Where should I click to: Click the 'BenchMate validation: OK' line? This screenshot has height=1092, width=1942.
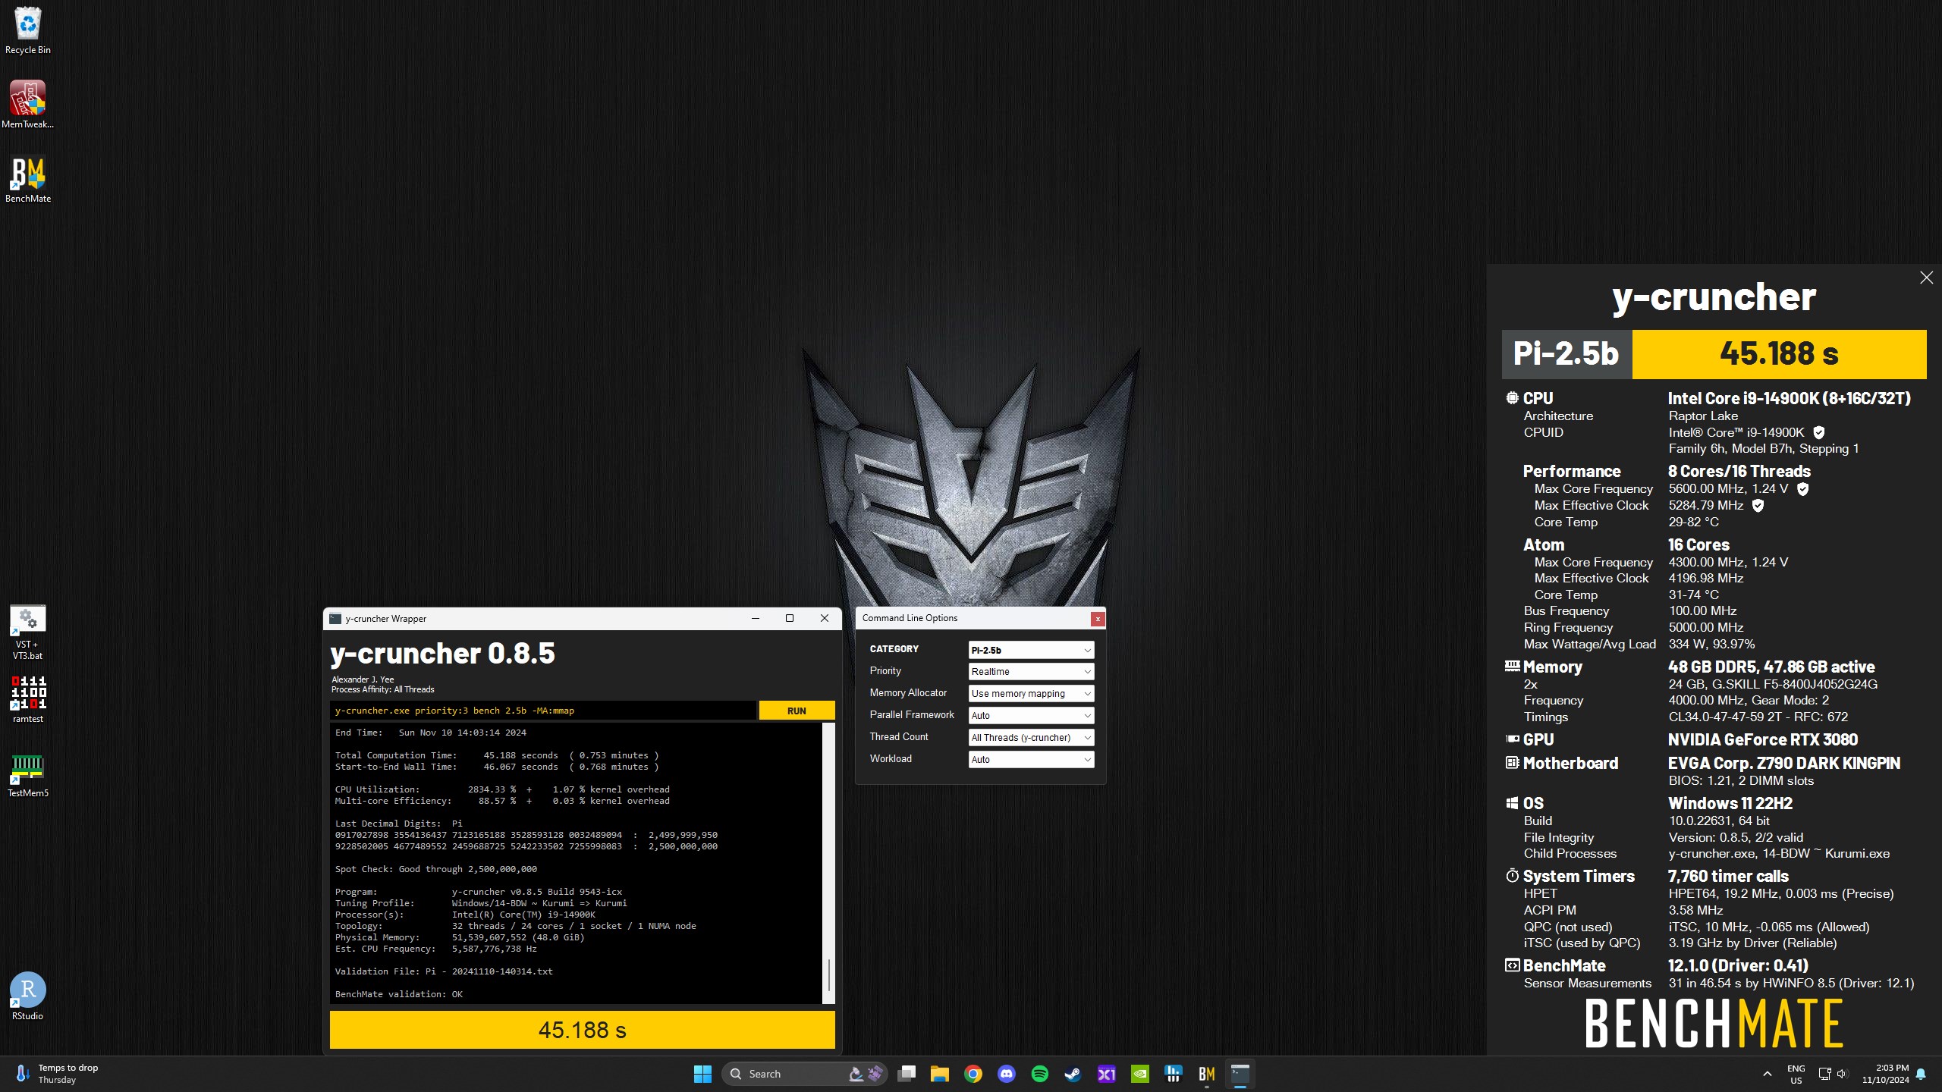pos(399,994)
